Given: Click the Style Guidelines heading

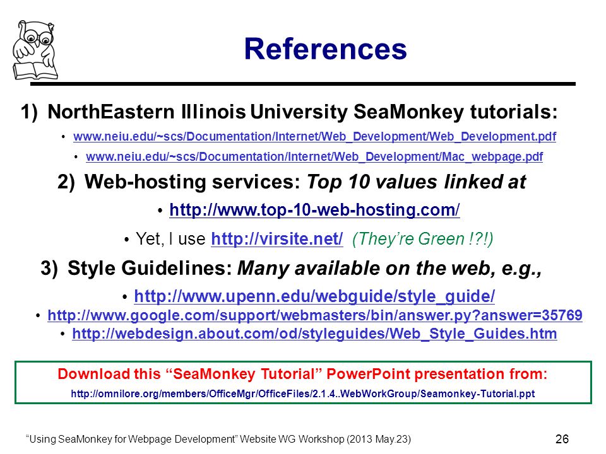Looking at the screenshot, I should [291, 269].
